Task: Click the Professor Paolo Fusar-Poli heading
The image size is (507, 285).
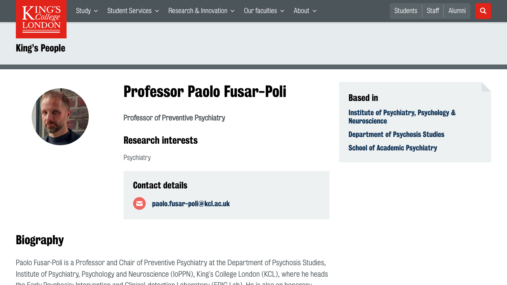Action: click(x=205, y=92)
